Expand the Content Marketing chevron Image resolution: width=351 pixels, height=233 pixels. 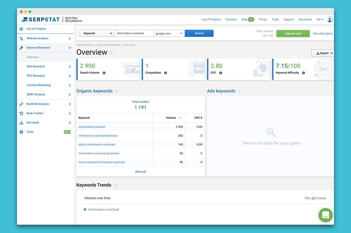click(x=70, y=85)
